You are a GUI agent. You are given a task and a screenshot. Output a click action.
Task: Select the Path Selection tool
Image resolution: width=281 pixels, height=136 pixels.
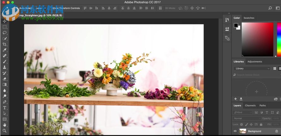click(4, 114)
